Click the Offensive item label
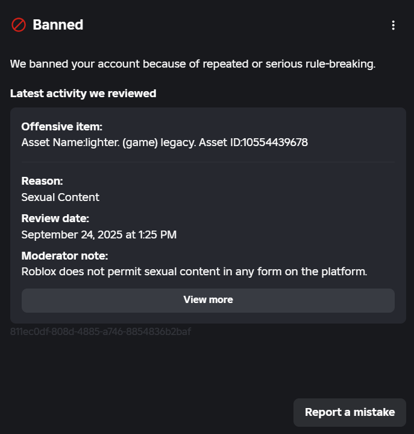Viewport: 414px width, 434px height. (x=61, y=127)
